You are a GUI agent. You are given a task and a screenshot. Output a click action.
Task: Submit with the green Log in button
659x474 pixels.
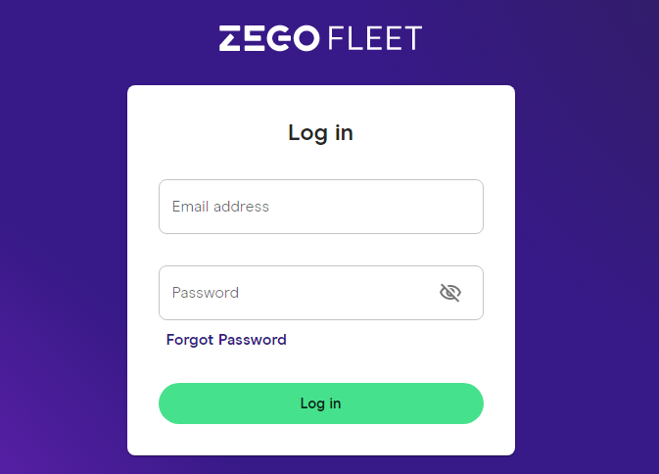[321, 403]
